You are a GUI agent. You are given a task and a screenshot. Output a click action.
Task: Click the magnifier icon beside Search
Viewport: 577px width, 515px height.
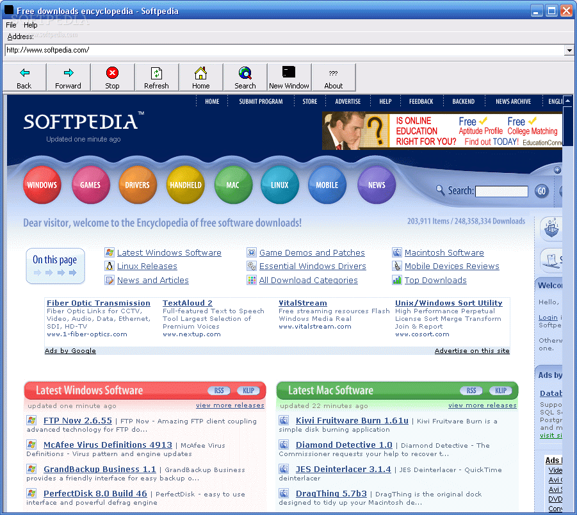[440, 190]
